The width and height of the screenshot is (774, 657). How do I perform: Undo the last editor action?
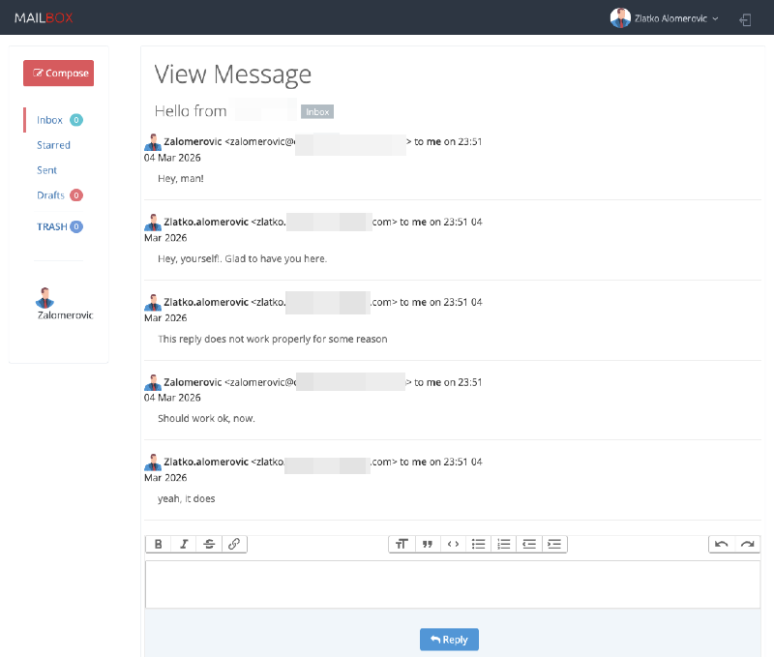point(720,544)
